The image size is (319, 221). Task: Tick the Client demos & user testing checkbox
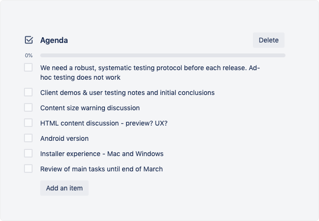click(28, 92)
